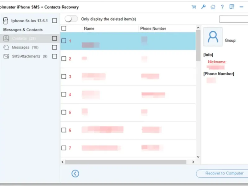Screen dimensions: 248x186
Task: Click the Messages bubble icon
Action: click(6, 47)
